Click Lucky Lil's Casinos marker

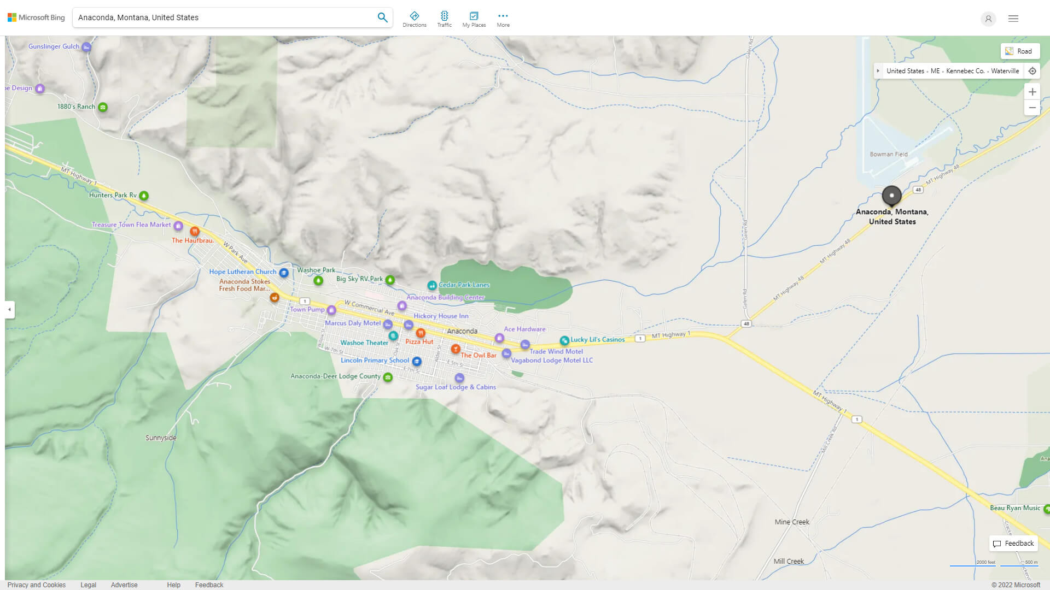tap(564, 340)
